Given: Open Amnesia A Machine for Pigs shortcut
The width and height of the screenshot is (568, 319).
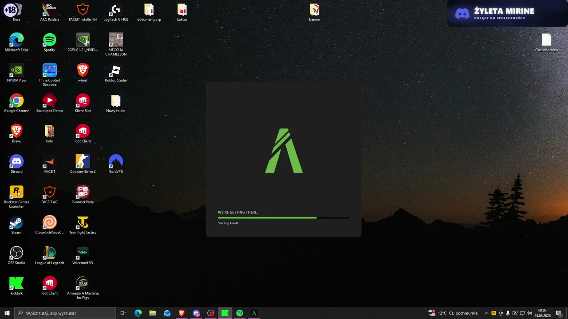Looking at the screenshot, I should (83, 288).
